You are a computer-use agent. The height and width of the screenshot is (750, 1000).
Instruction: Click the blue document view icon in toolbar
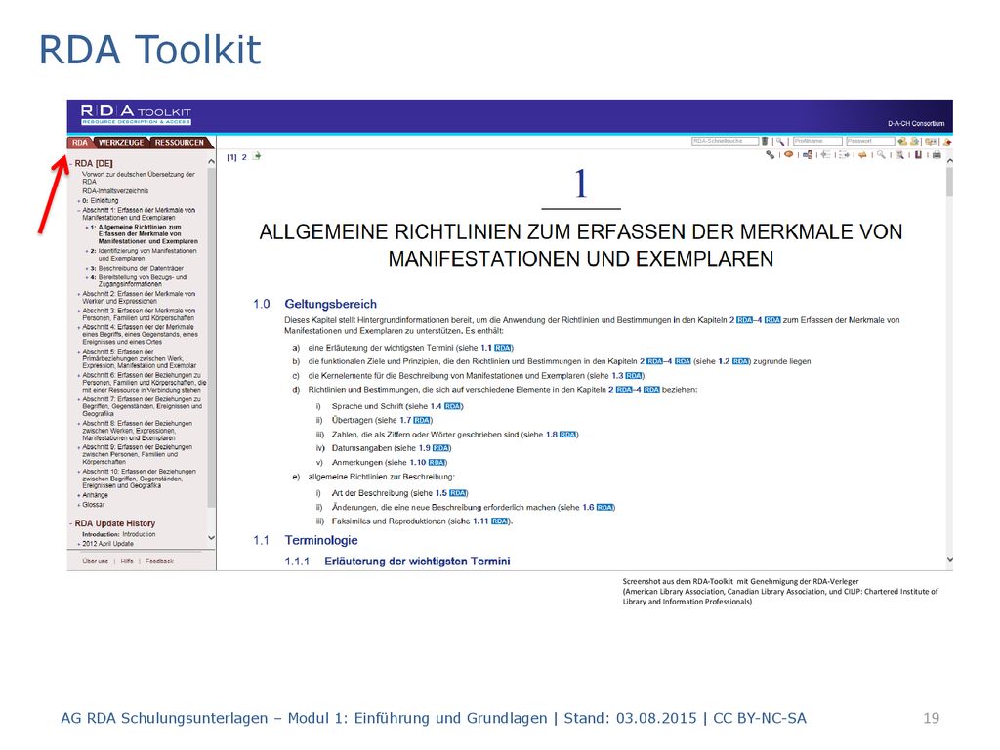click(808, 155)
